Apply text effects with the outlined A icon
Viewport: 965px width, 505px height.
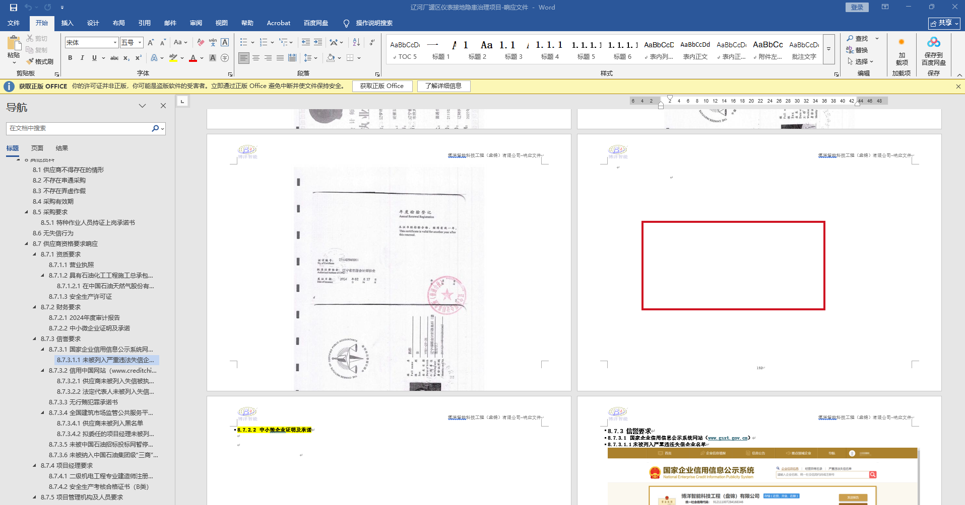click(154, 58)
